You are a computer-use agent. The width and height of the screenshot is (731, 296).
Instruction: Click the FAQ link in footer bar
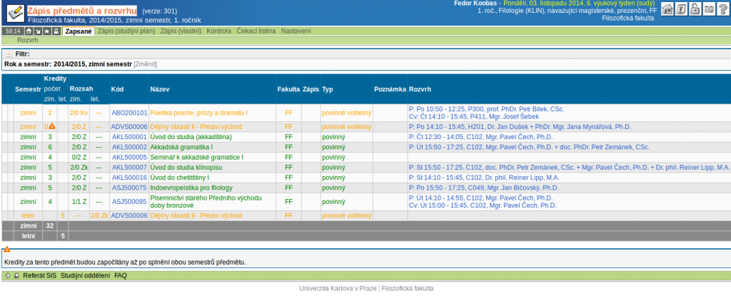121,275
